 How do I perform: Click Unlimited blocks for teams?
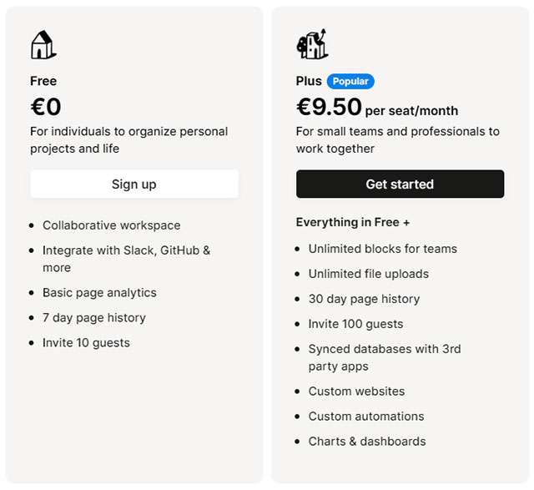(382, 249)
